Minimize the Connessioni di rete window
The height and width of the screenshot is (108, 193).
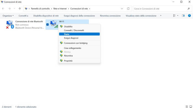pyautogui.click(x=173, y=2)
